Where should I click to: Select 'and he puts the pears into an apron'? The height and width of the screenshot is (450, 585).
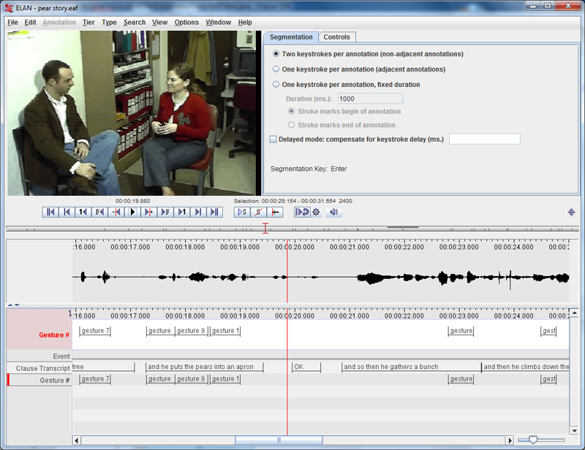click(205, 367)
